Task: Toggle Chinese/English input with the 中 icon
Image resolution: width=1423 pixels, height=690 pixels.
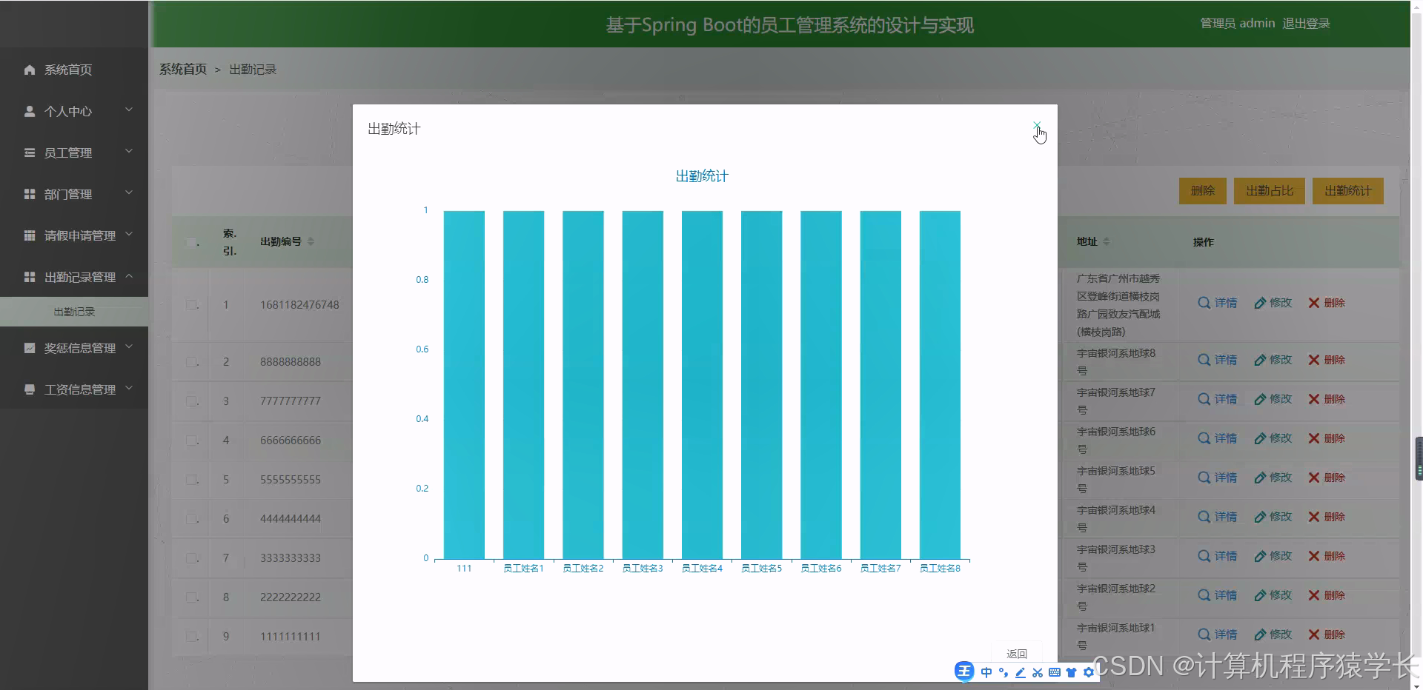Action: point(986,672)
